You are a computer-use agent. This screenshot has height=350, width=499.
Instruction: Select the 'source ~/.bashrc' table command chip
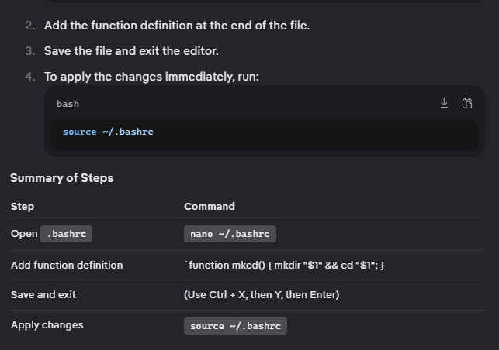235,326
